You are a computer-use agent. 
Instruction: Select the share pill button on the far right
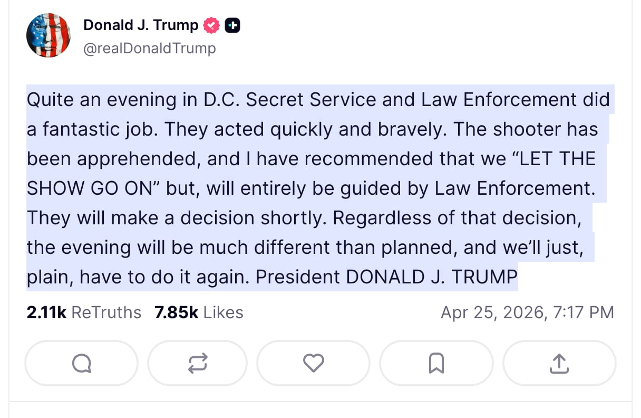[x=559, y=363]
